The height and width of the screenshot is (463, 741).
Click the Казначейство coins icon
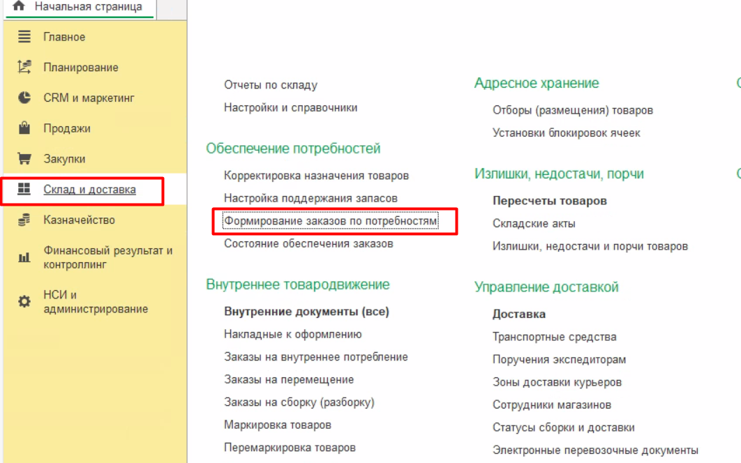[24, 220]
